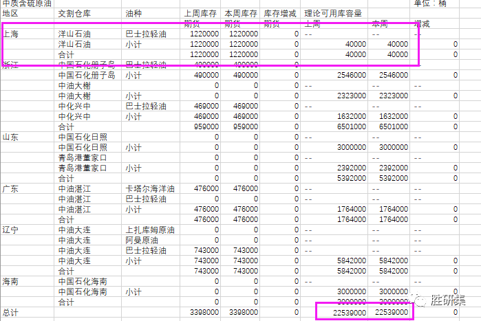This screenshot has width=481, height=321.
Task: Select the 广东 region cell
Action: pyautogui.click(x=10, y=188)
